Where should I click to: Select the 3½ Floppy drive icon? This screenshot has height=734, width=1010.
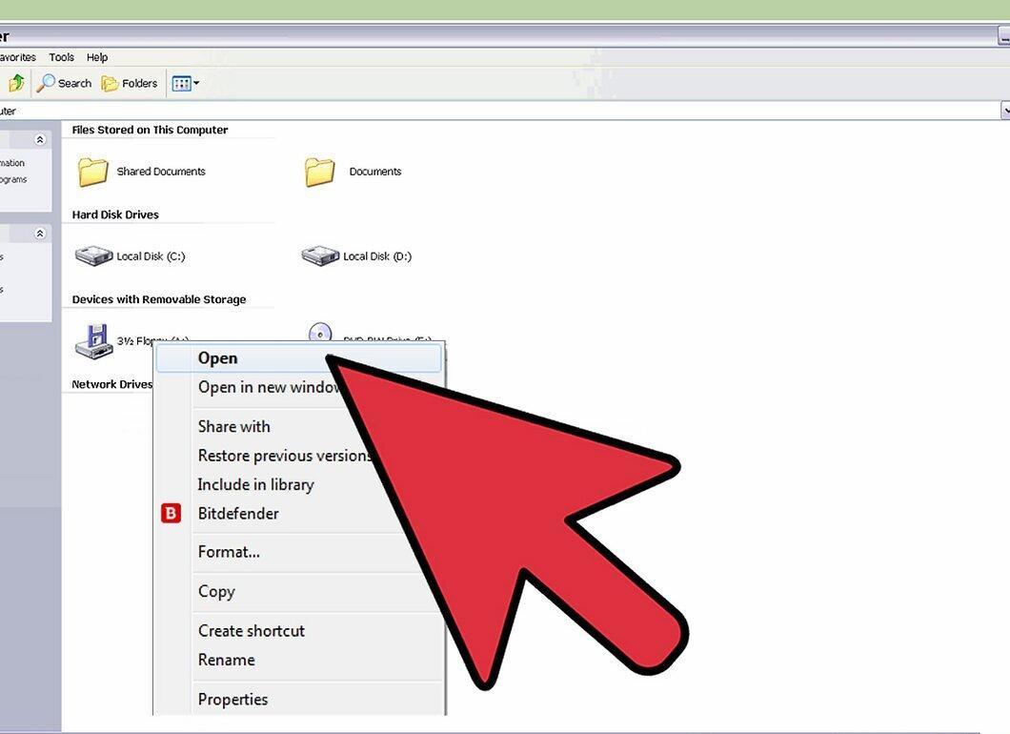point(94,341)
